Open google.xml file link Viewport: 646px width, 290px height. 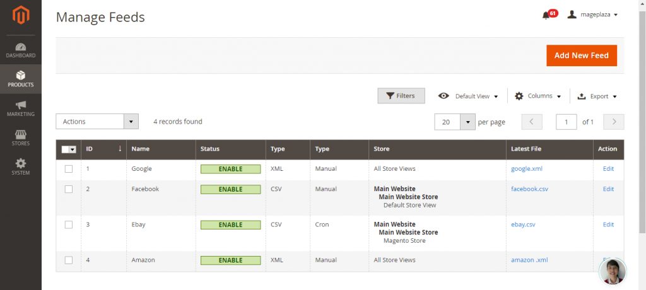(x=527, y=168)
